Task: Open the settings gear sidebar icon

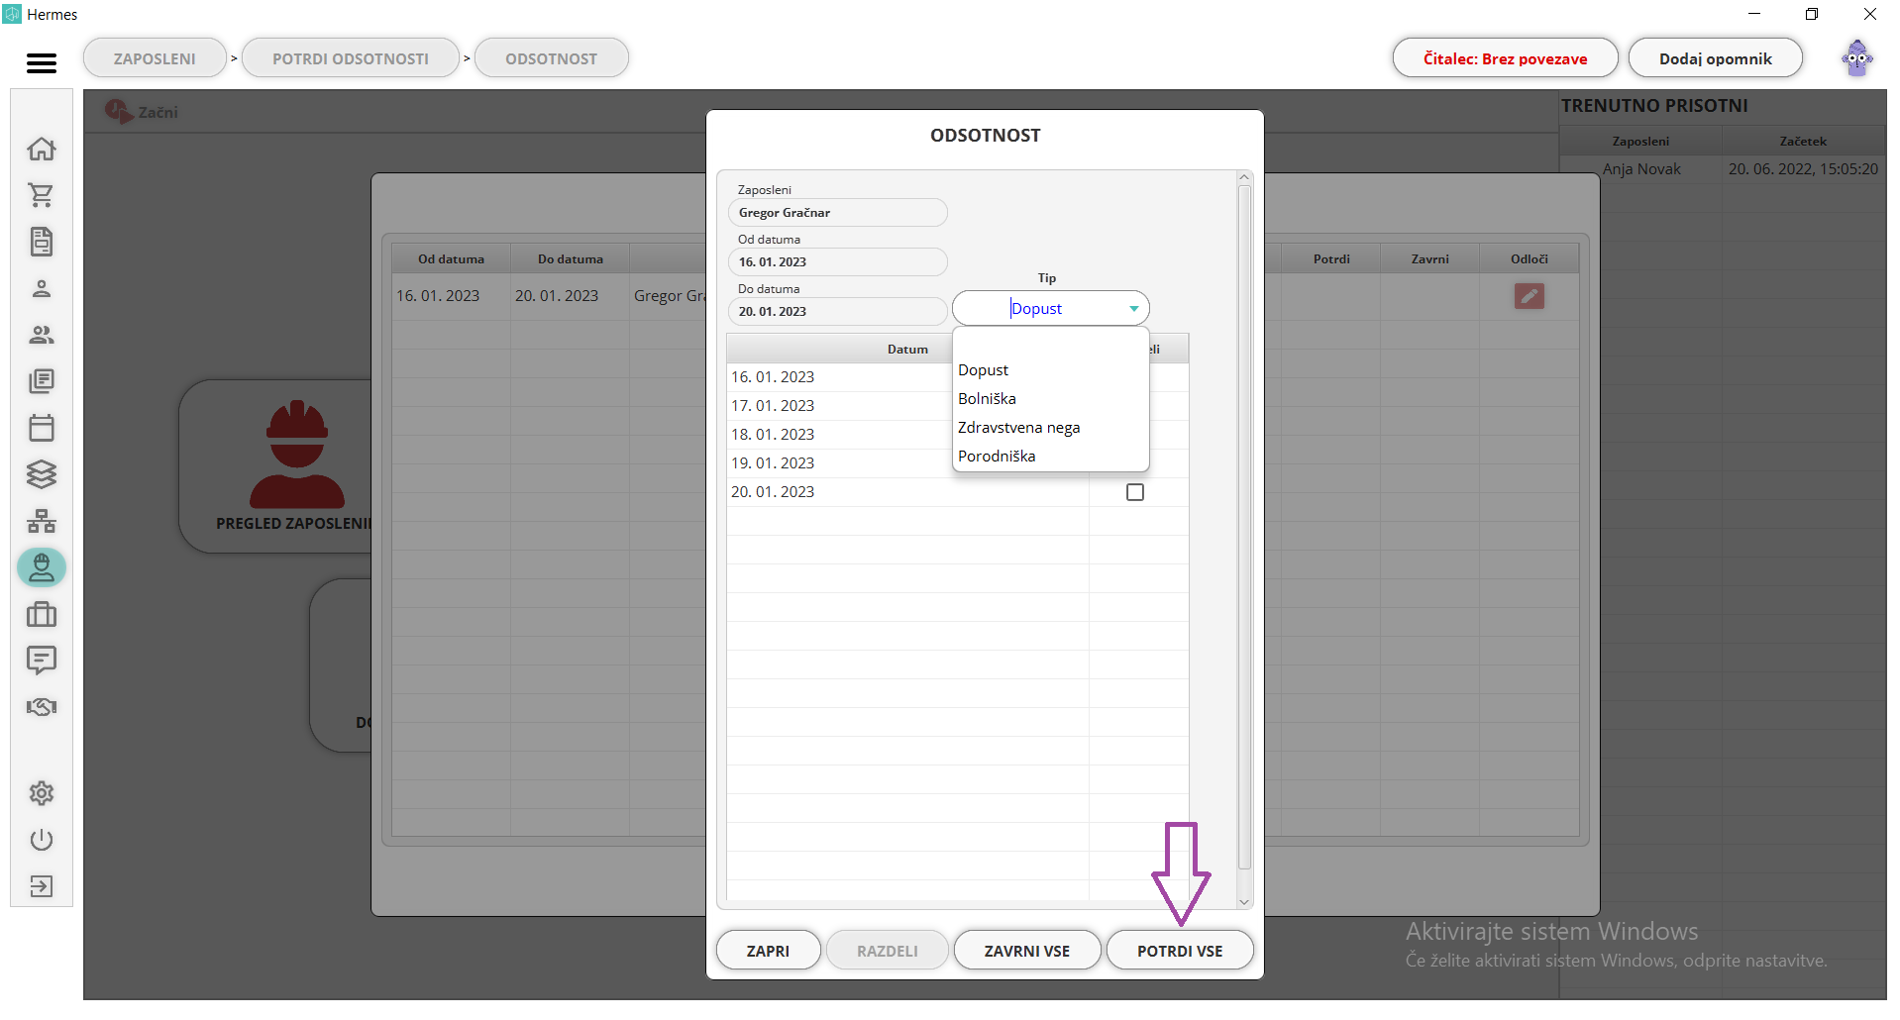Action: [42, 793]
